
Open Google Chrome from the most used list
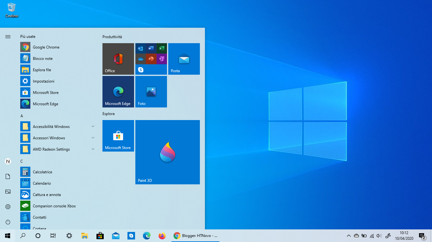[58, 47]
